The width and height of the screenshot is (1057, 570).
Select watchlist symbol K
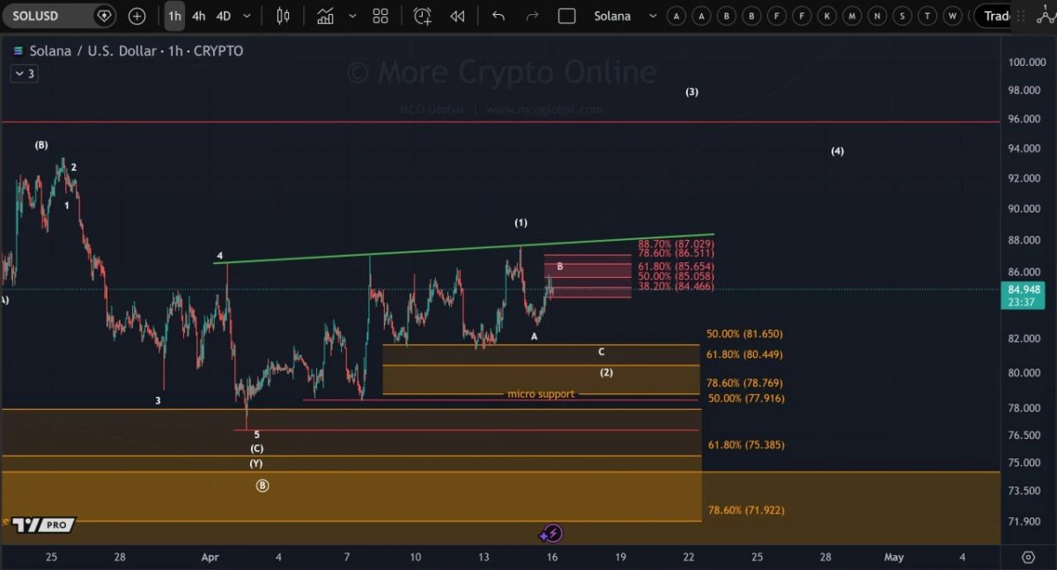click(x=826, y=15)
